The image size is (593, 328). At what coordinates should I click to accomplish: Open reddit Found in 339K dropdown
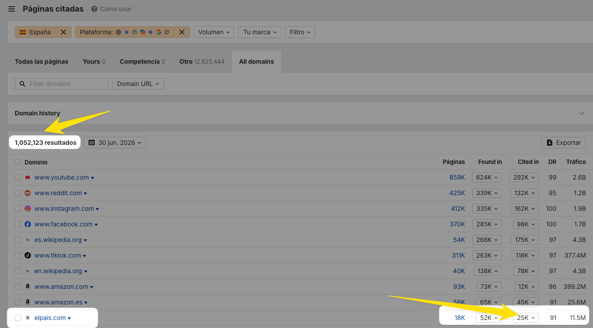click(x=487, y=193)
